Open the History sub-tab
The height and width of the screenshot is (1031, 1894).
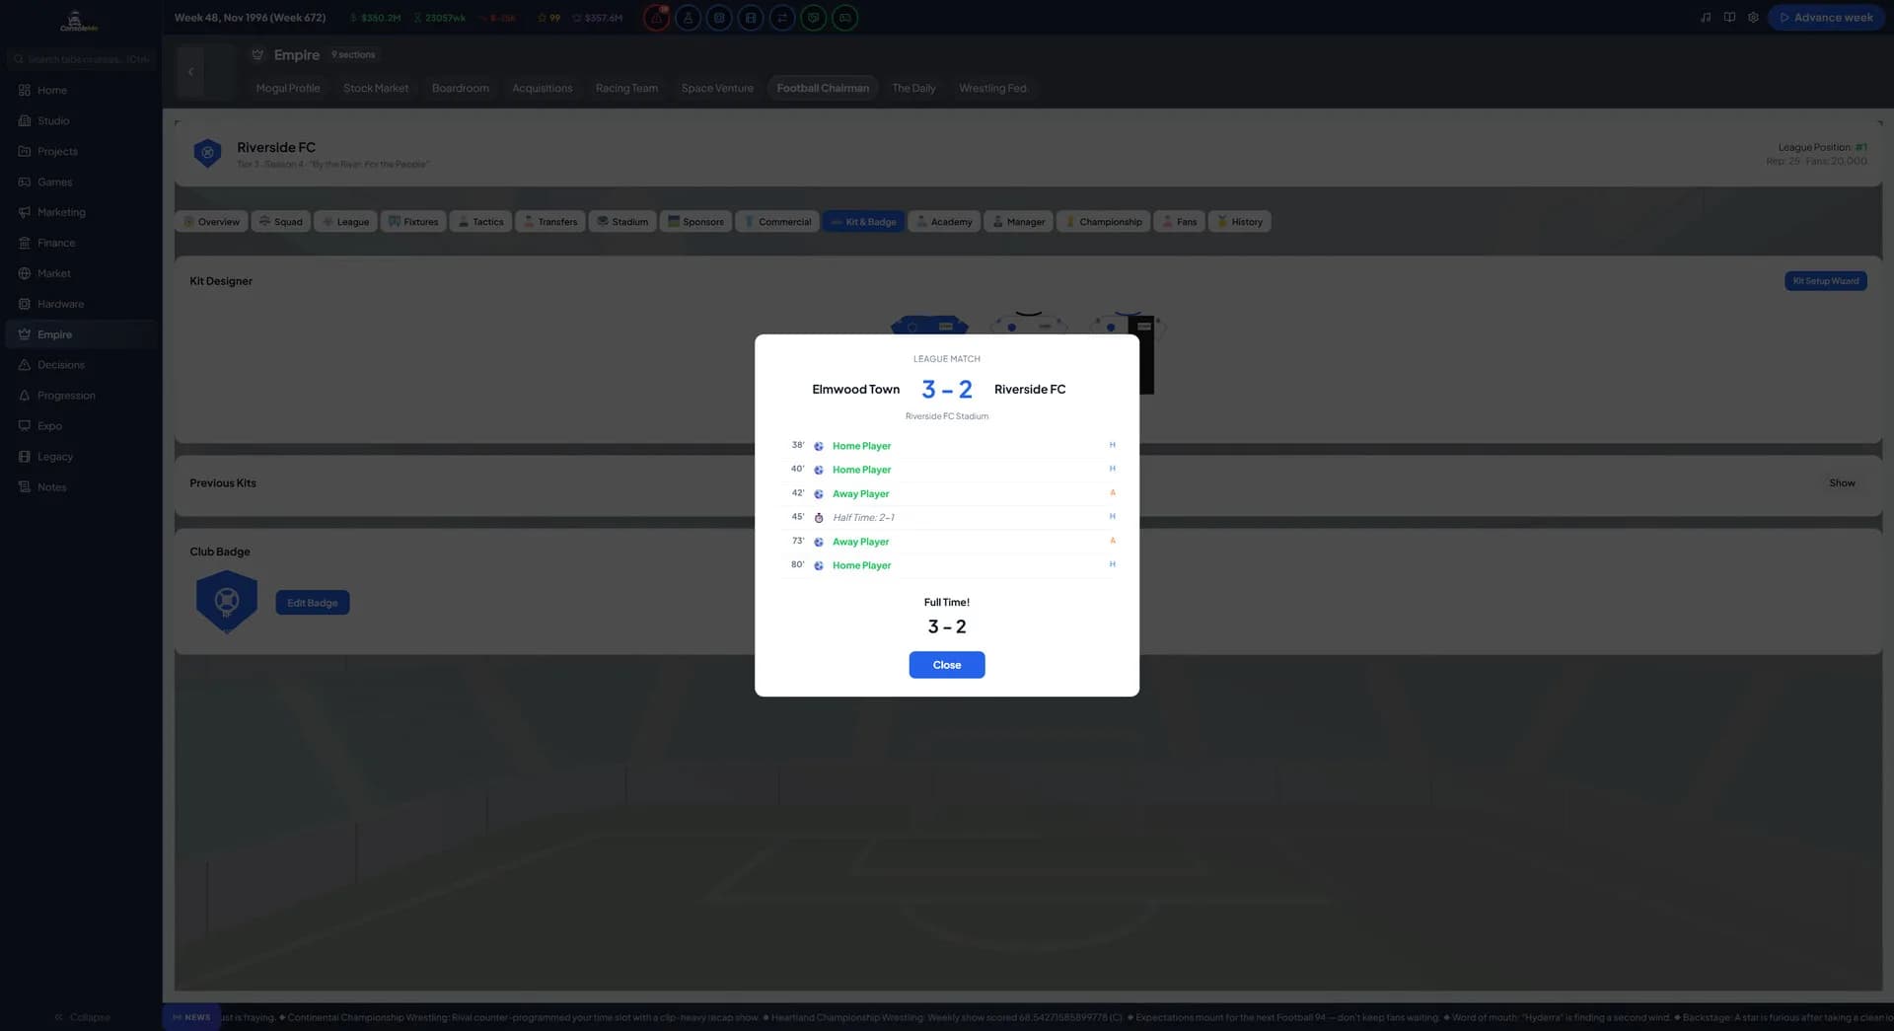[x=1239, y=222]
